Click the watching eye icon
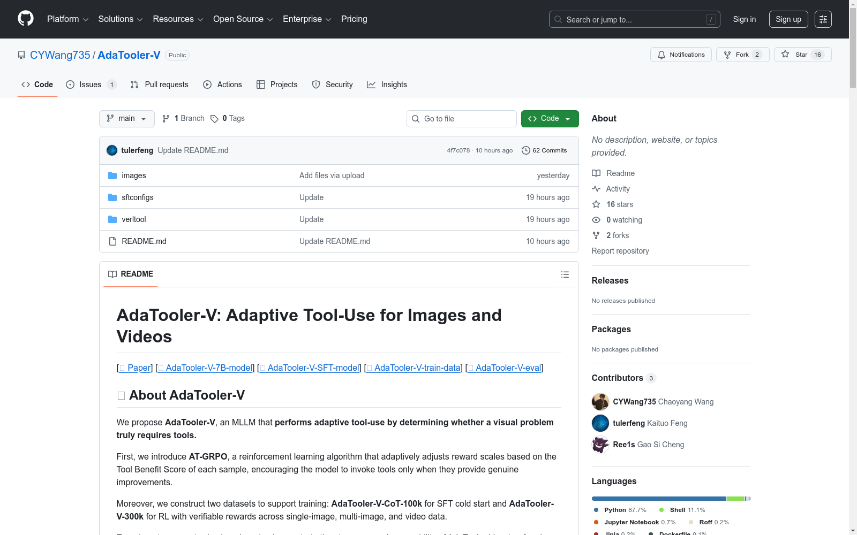 [x=596, y=220]
